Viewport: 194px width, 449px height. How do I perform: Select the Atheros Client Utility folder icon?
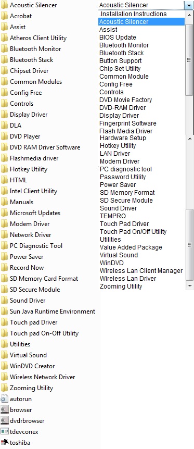click(x=4, y=38)
